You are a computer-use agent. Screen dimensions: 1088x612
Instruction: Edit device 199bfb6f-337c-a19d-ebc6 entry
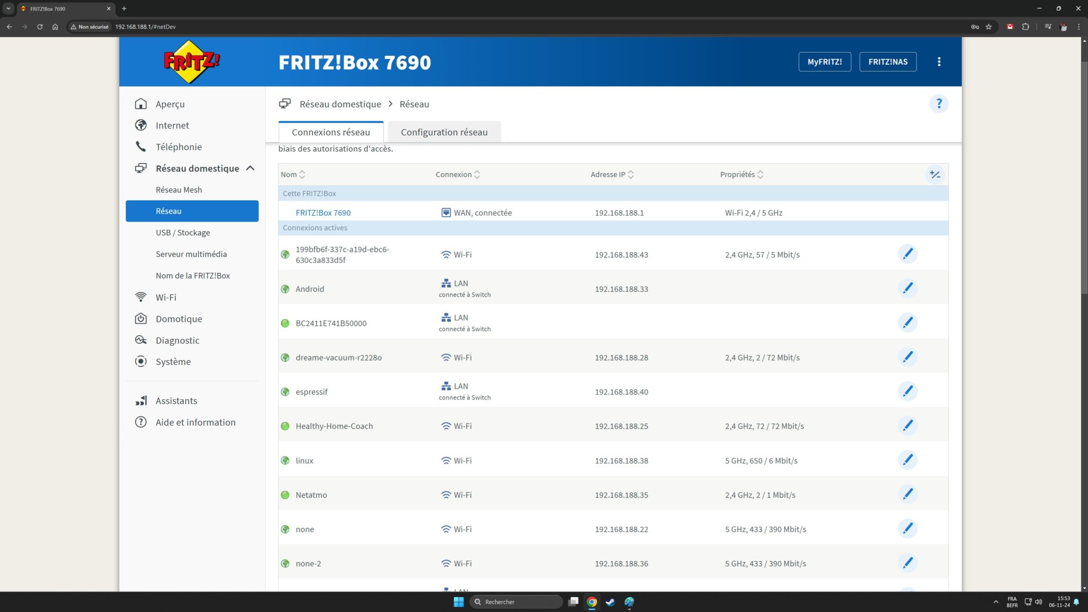907,254
